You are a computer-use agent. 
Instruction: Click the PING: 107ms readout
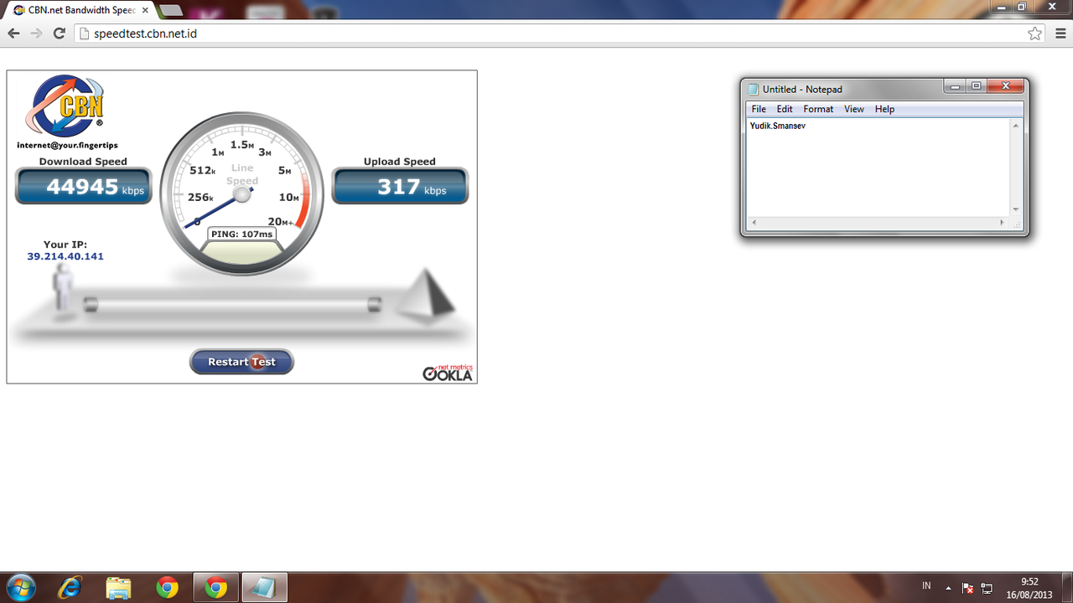pyautogui.click(x=242, y=234)
